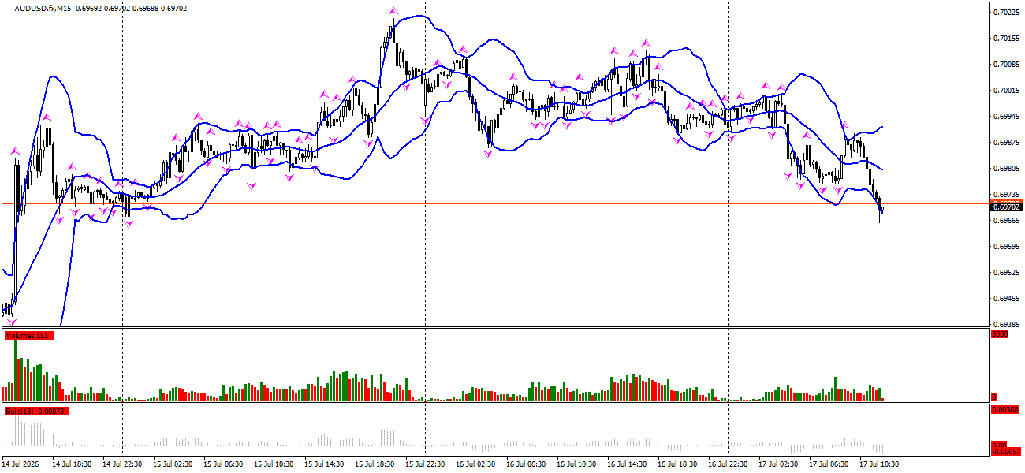
Task: Click the 0.69525 price axis label
Action: point(1007,272)
